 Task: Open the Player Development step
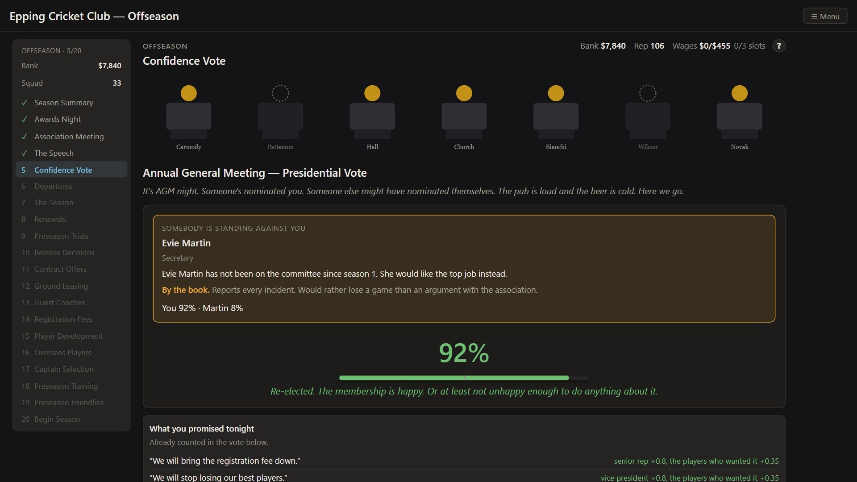point(71,336)
